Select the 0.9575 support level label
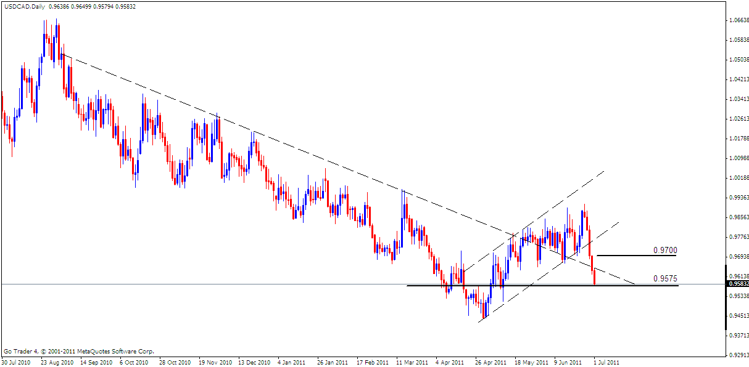Screen dimensions: 749x367 pyautogui.click(x=665, y=278)
